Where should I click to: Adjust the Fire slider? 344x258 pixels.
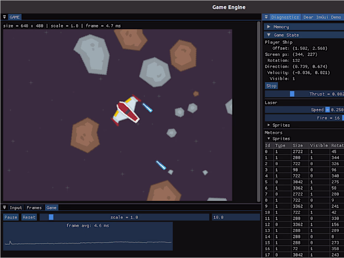coord(304,118)
